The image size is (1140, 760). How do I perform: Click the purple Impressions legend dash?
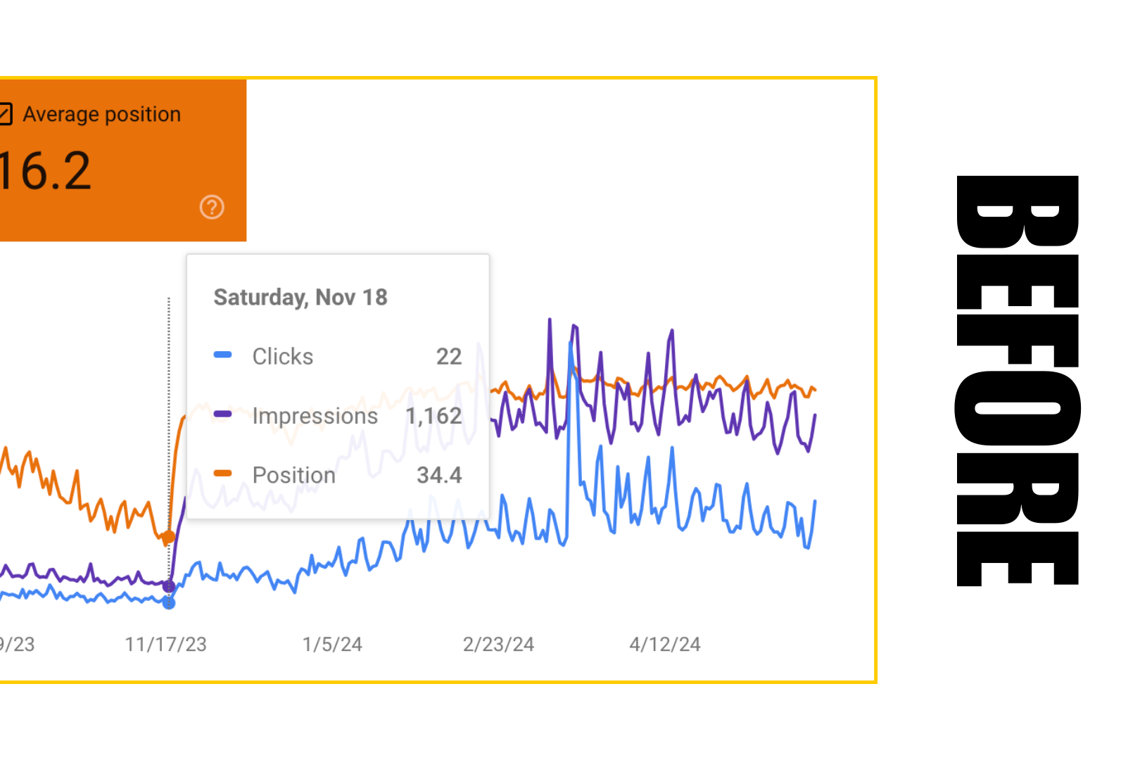222,414
